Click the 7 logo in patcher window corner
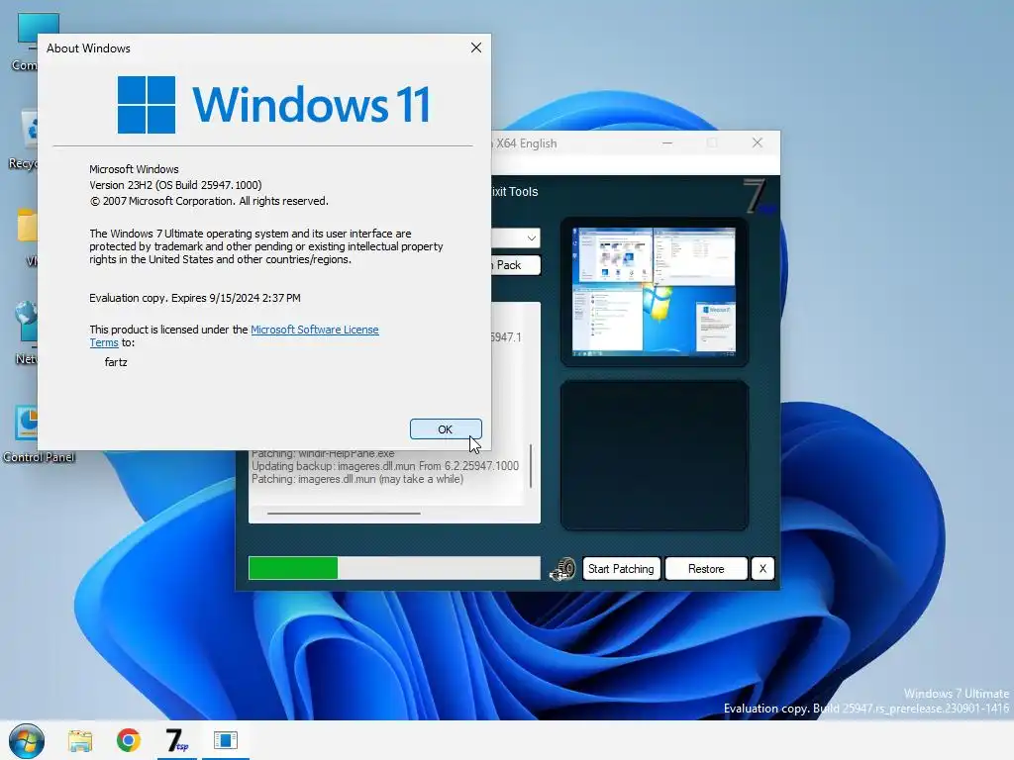The height and width of the screenshot is (760, 1014). (759, 196)
